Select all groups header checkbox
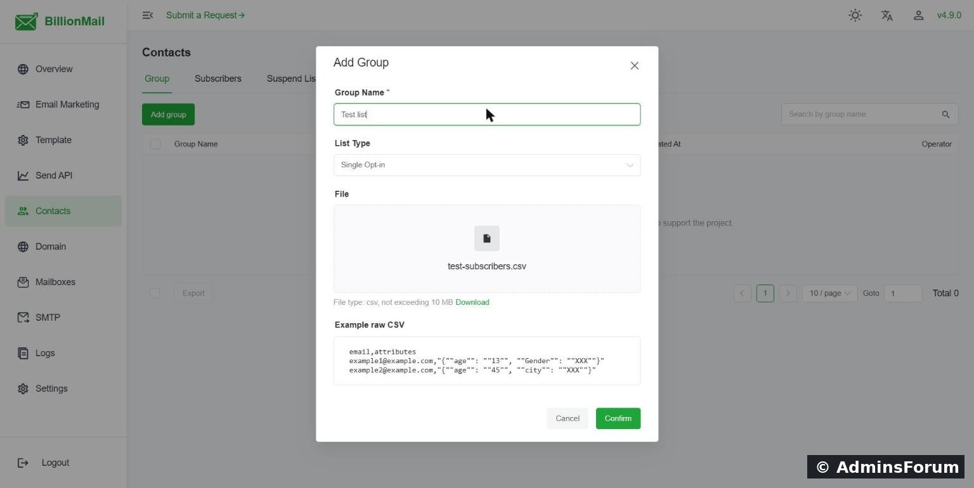 (x=155, y=144)
